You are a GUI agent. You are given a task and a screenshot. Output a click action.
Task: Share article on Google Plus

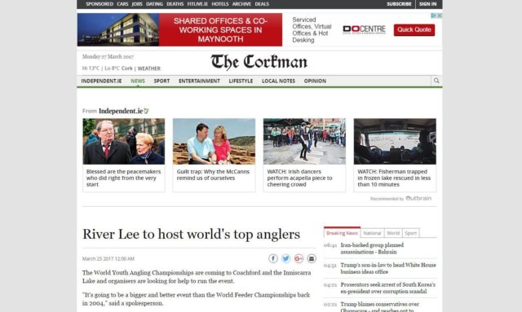(x=299, y=258)
